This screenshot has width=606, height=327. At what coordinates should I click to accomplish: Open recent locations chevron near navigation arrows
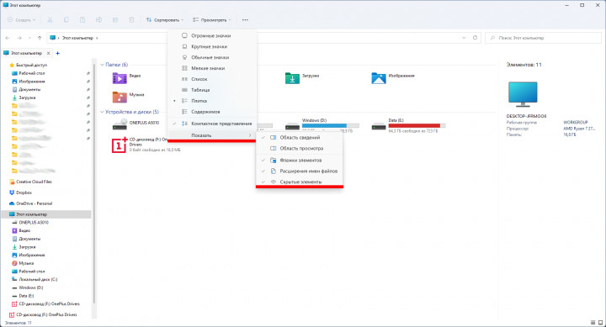[29, 38]
